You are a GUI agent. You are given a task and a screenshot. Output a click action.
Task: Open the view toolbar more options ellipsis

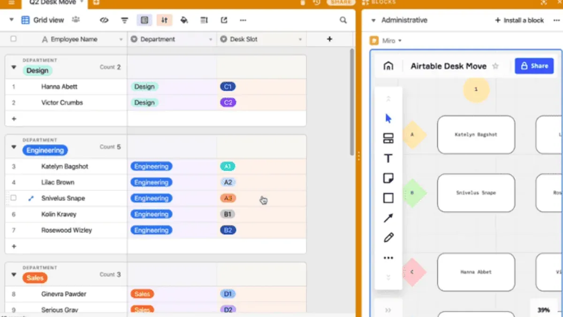pos(243,20)
